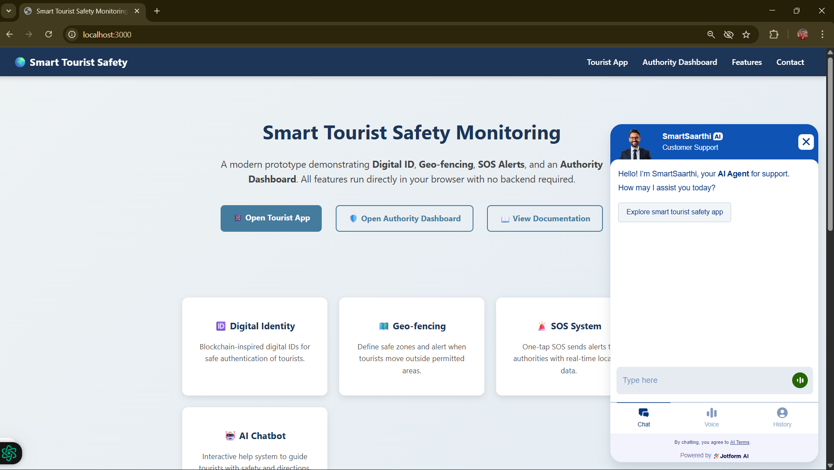
Task: Click the Smart Tourist Safety brand title
Action: click(78, 62)
